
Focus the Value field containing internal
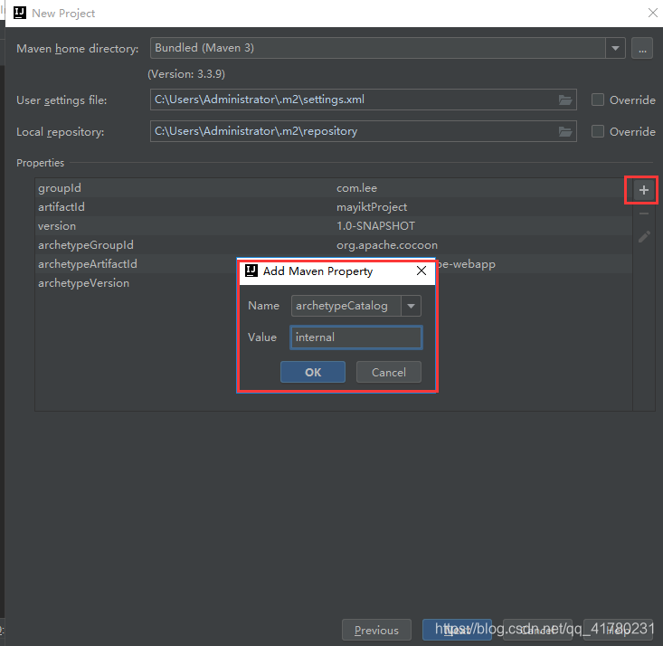click(356, 337)
